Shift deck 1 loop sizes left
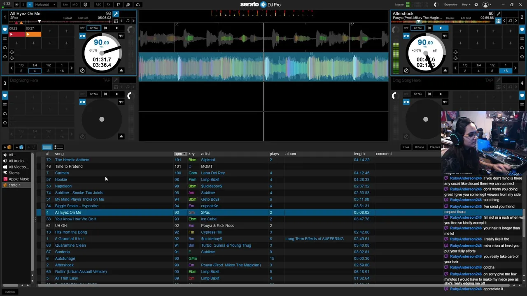The height and width of the screenshot is (296, 527). point(11,68)
